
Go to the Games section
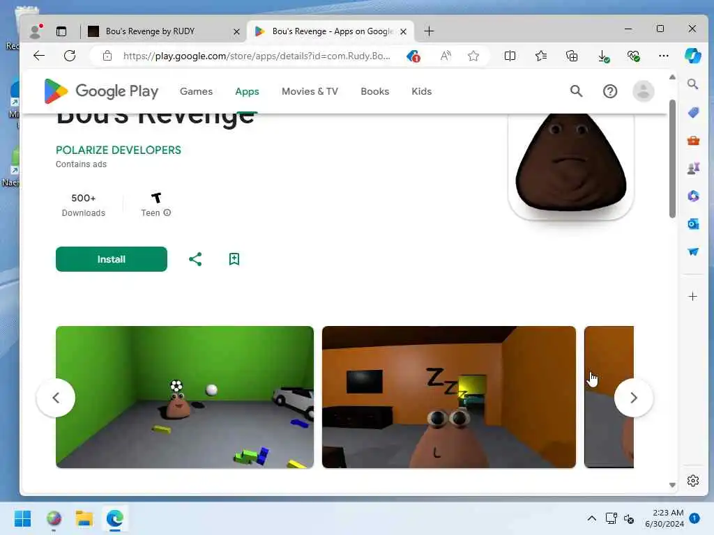(x=196, y=91)
